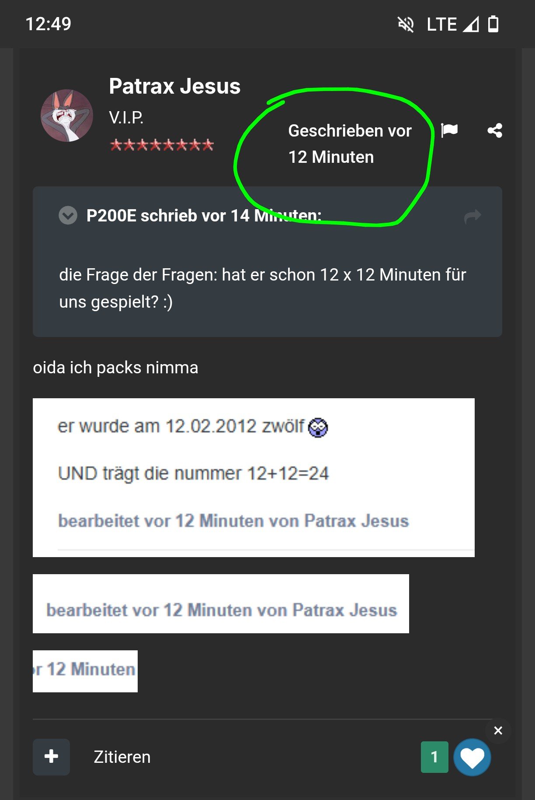Image resolution: width=535 pixels, height=800 pixels.
Task: Tap the red star rank rating
Action: pyautogui.click(x=162, y=144)
